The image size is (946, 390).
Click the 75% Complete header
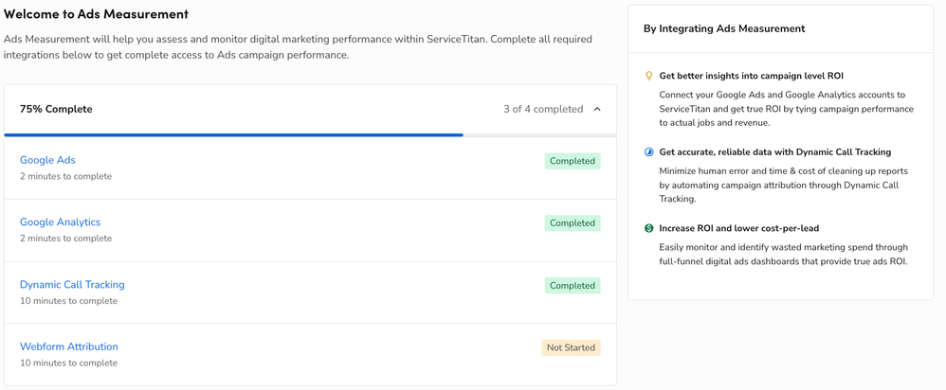(x=56, y=110)
